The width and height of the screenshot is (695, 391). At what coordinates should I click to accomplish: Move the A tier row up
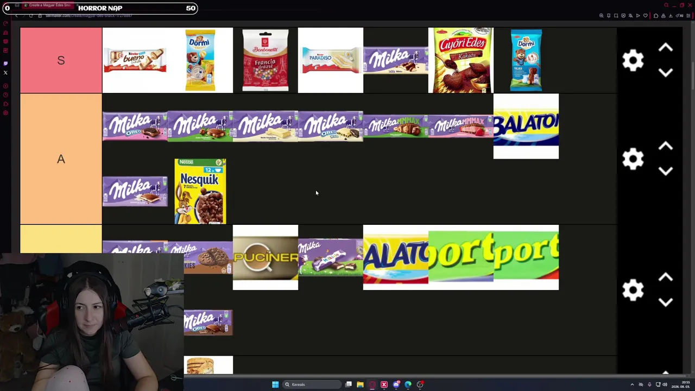pos(666,147)
